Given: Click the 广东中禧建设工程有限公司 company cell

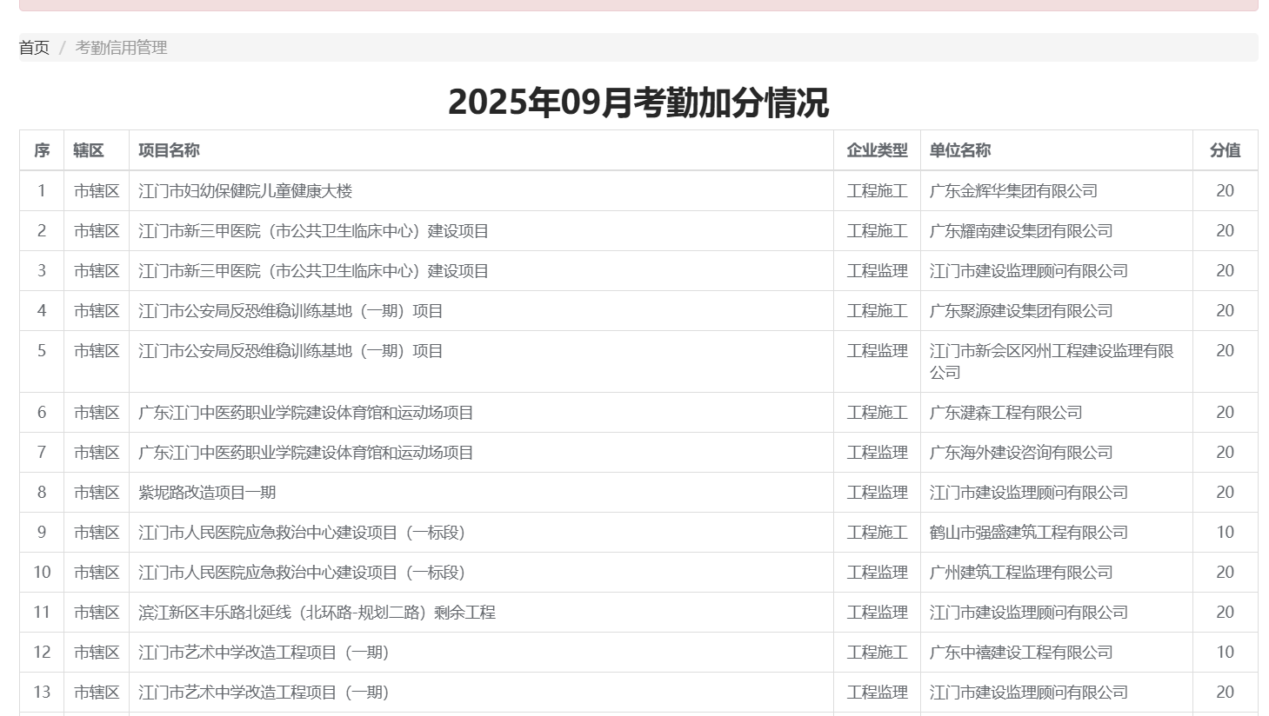Looking at the screenshot, I should (x=1021, y=653).
